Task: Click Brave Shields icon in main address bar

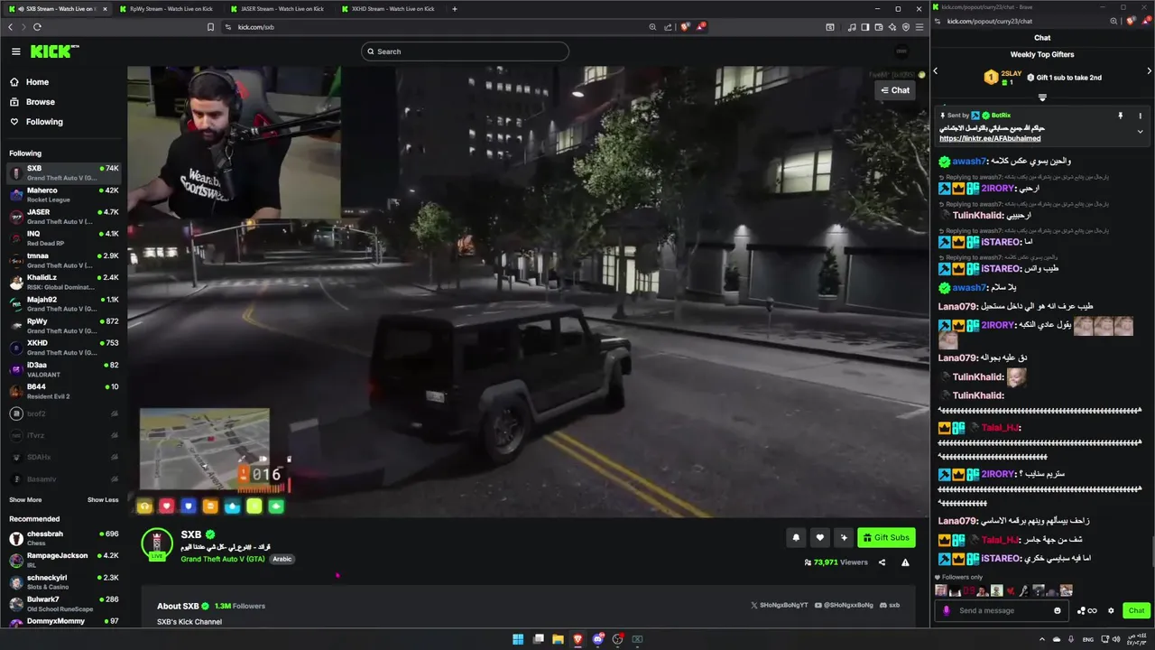Action: (686, 27)
